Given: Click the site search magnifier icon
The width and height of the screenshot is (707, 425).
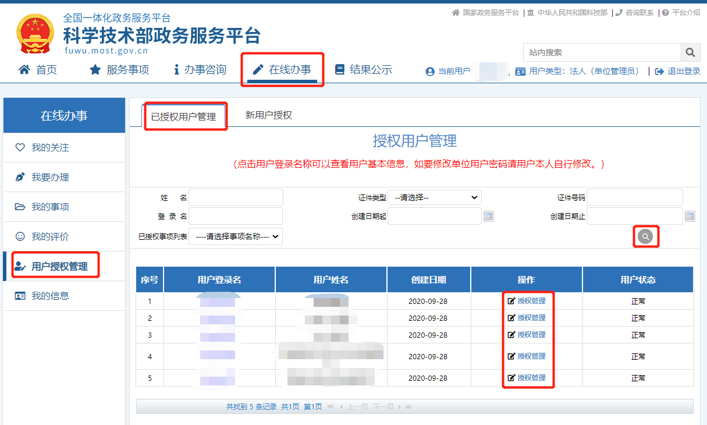Looking at the screenshot, I should point(690,52).
